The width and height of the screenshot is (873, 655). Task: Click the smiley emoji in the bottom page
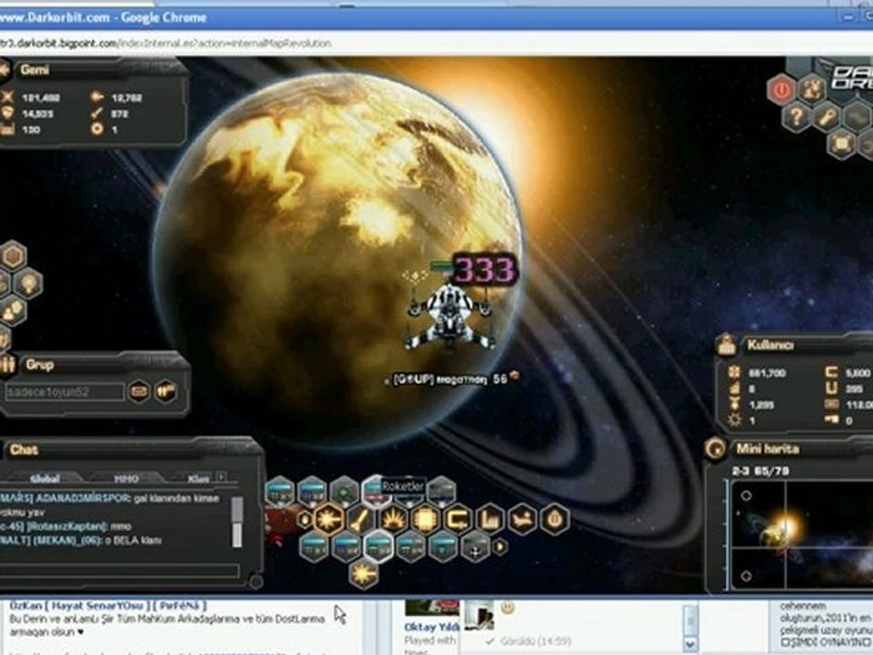tap(507, 608)
